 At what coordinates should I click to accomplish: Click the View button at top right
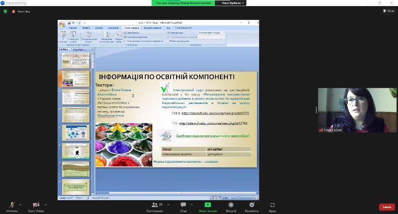click(389, 11)
